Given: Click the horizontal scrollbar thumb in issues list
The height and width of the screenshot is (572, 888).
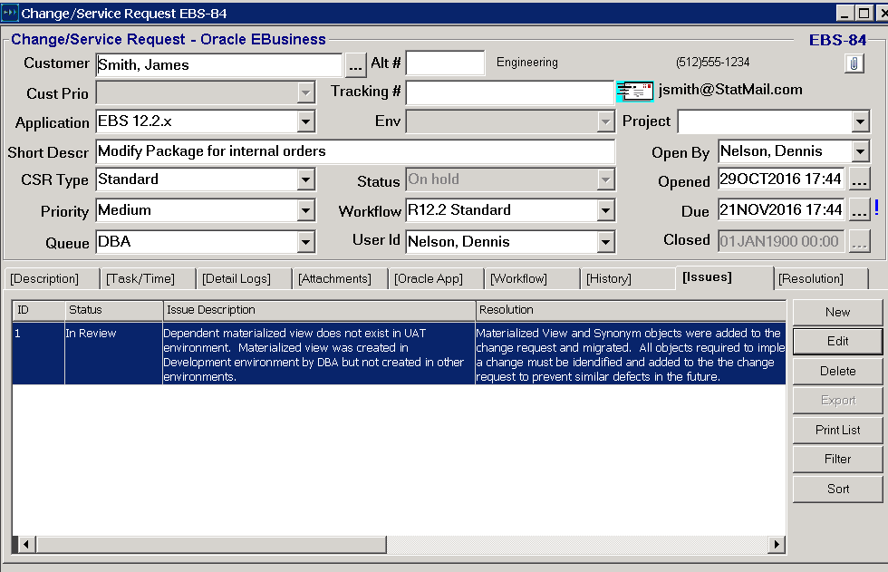Looking at the screenshot, I should click(211, 544).
